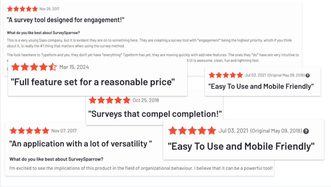Click the "What do you like best" heading in the versatility review
The image size is (331, 187).
click(56, 159)
